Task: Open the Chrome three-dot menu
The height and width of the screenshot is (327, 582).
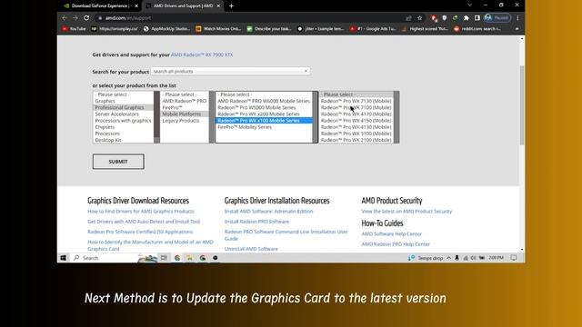Action: (x=517, y=18)
